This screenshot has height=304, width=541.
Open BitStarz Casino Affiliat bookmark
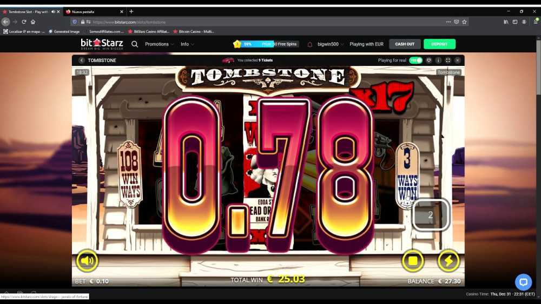click(x=149, y=31)
